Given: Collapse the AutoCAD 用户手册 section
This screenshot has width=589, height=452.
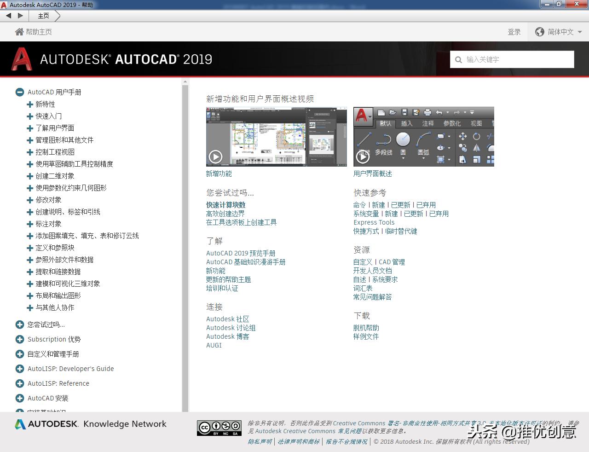Looking at the screenshot, I should pyautogui.click(x=19, y=92).
